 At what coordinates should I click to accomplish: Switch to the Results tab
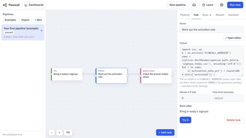pyautogui.click(x=220, y=15)
